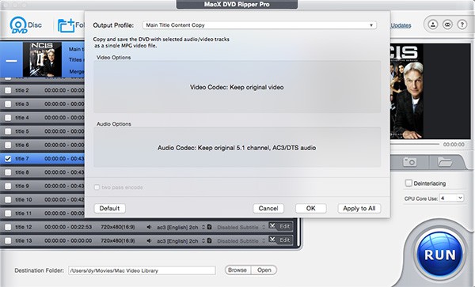
Task: Check the title 2 checkbox
Action: click(8, 90)
